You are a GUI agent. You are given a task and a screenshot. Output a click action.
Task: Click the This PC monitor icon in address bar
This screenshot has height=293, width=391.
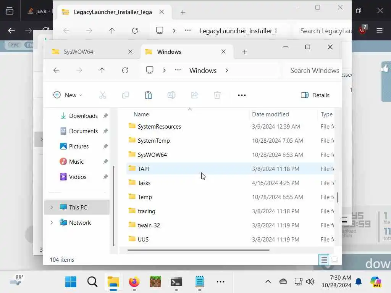(x=150, y=70)
